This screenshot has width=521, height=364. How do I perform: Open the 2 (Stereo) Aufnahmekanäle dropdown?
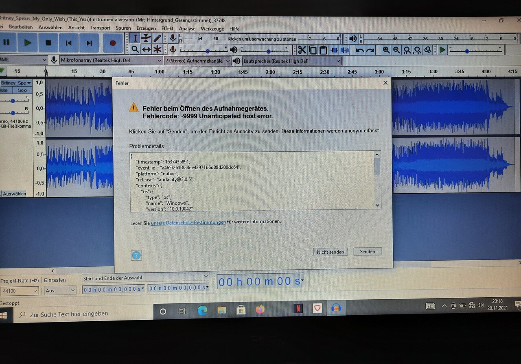click(x=197, y=61)
